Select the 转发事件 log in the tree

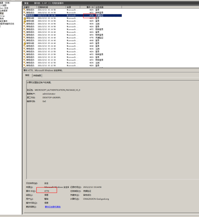(x=4, y=21)
